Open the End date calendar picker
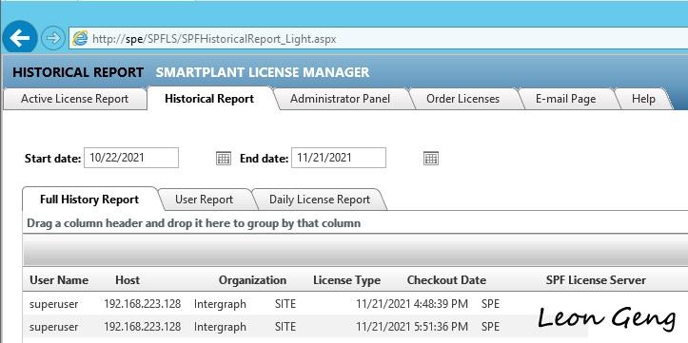Image resolution: width=688 pixels, height=343 pixels. click(431, 158)
